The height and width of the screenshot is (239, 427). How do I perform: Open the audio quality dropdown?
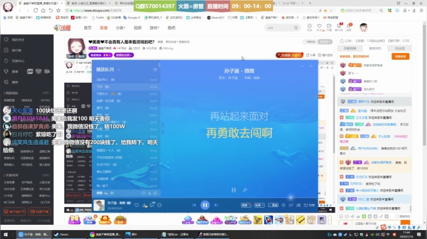tap(259, 205)
